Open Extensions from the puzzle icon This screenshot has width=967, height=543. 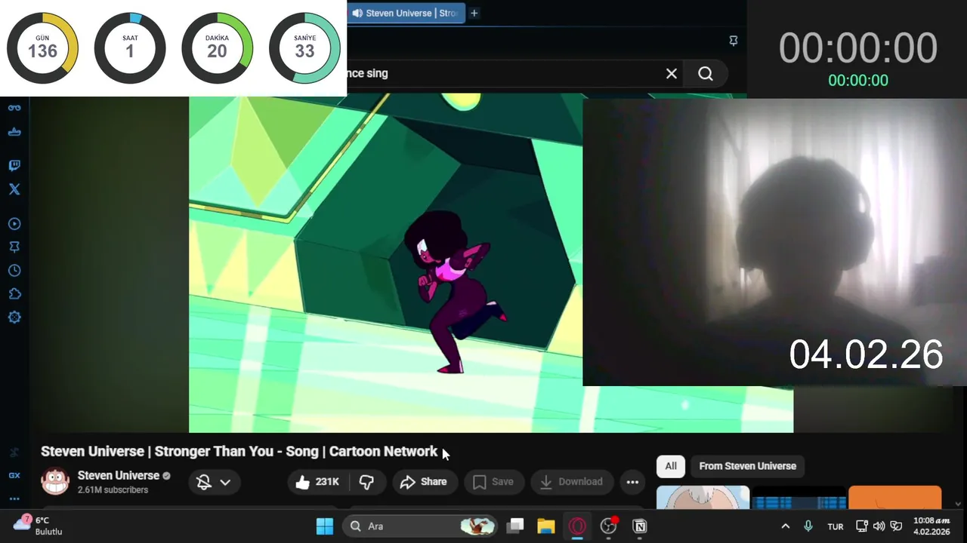(14, 294)
